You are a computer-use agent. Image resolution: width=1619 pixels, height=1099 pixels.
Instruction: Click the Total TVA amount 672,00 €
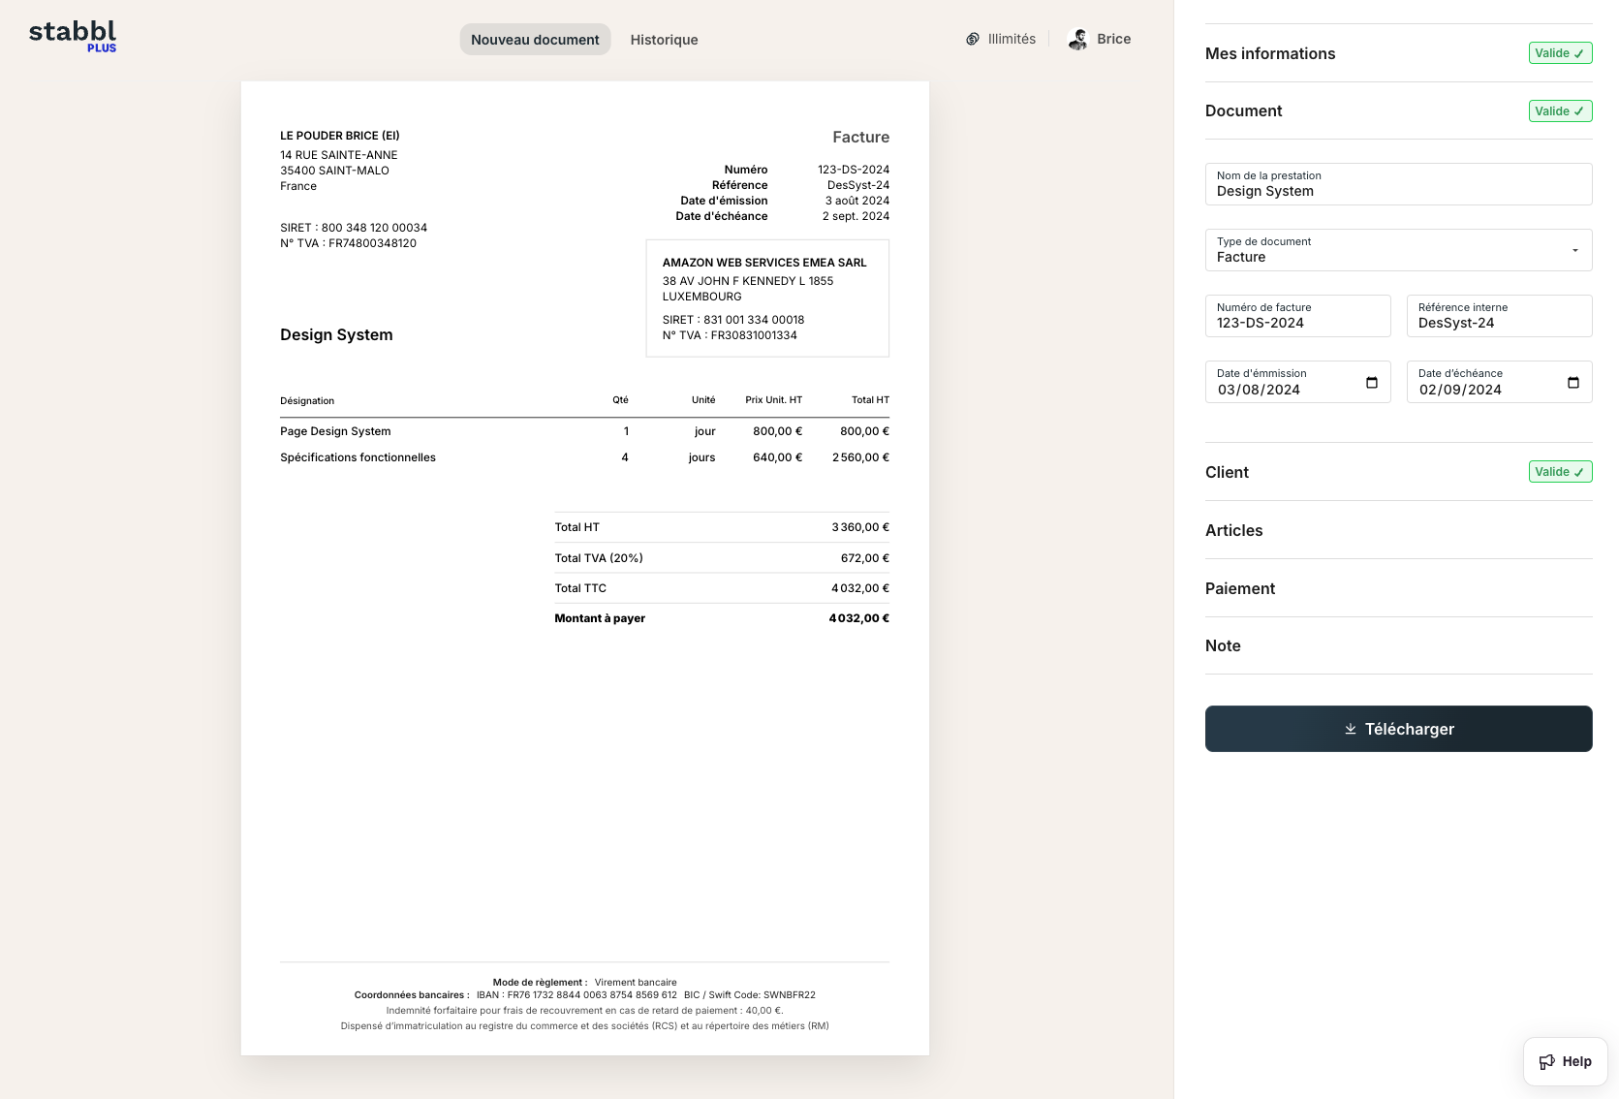coord(865,558)
